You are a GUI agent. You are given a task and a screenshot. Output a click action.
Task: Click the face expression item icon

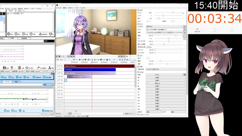pos(95,60)
